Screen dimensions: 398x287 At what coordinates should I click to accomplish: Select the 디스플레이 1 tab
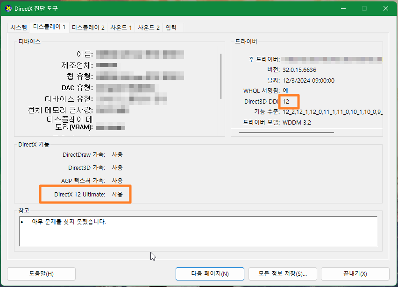coord(49,27)
